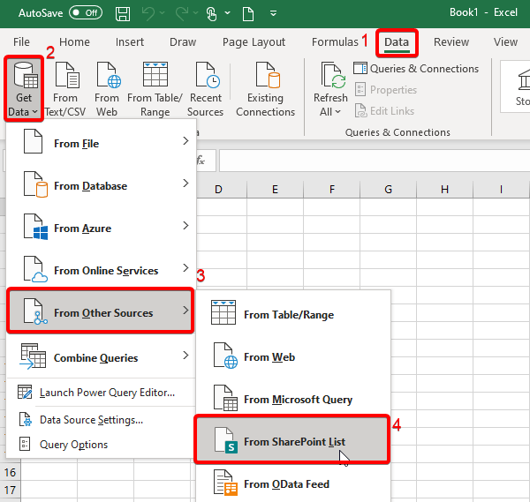Click the Get Data button icon
The width and height of the screenshot is (530, 502).
pyautogui.click(x=24, y=77)
